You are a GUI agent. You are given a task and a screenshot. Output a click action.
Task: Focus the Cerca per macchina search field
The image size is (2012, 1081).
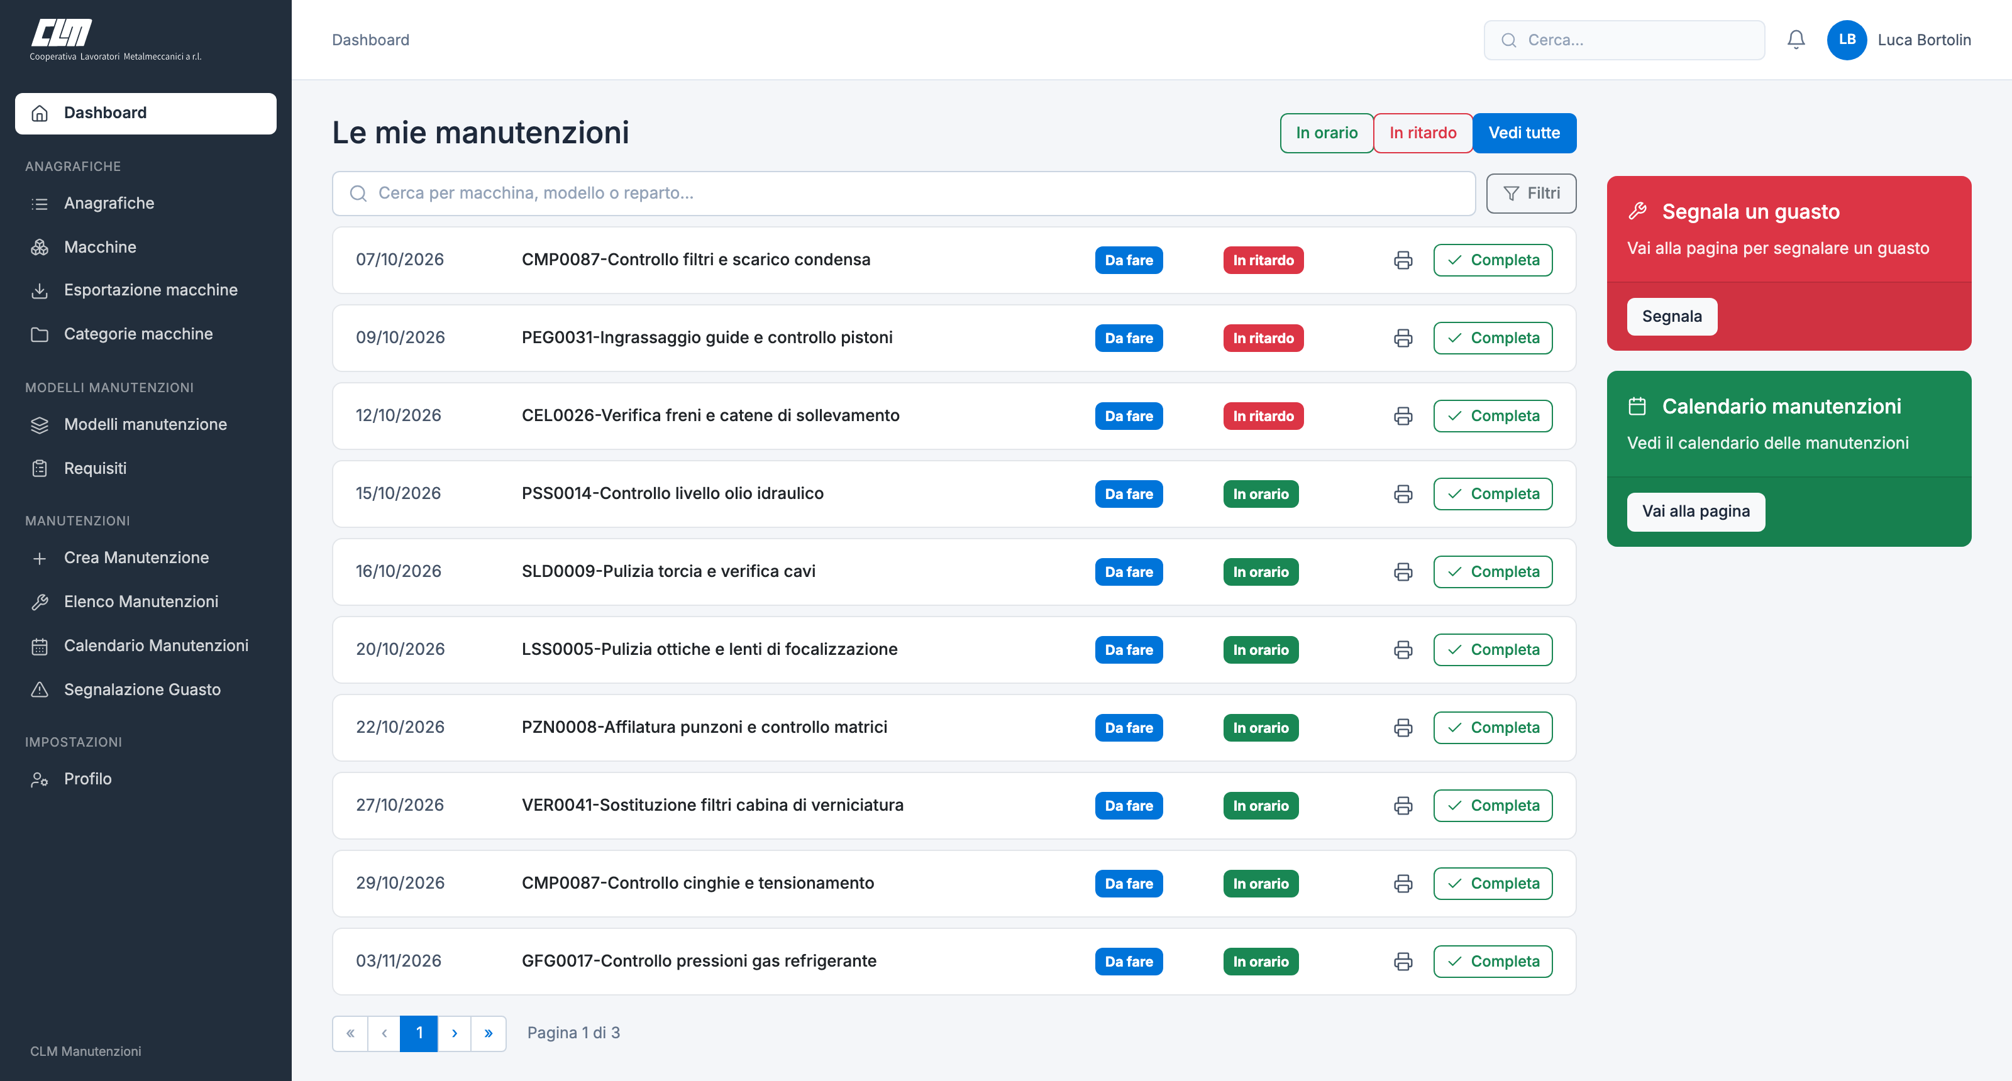903,194
